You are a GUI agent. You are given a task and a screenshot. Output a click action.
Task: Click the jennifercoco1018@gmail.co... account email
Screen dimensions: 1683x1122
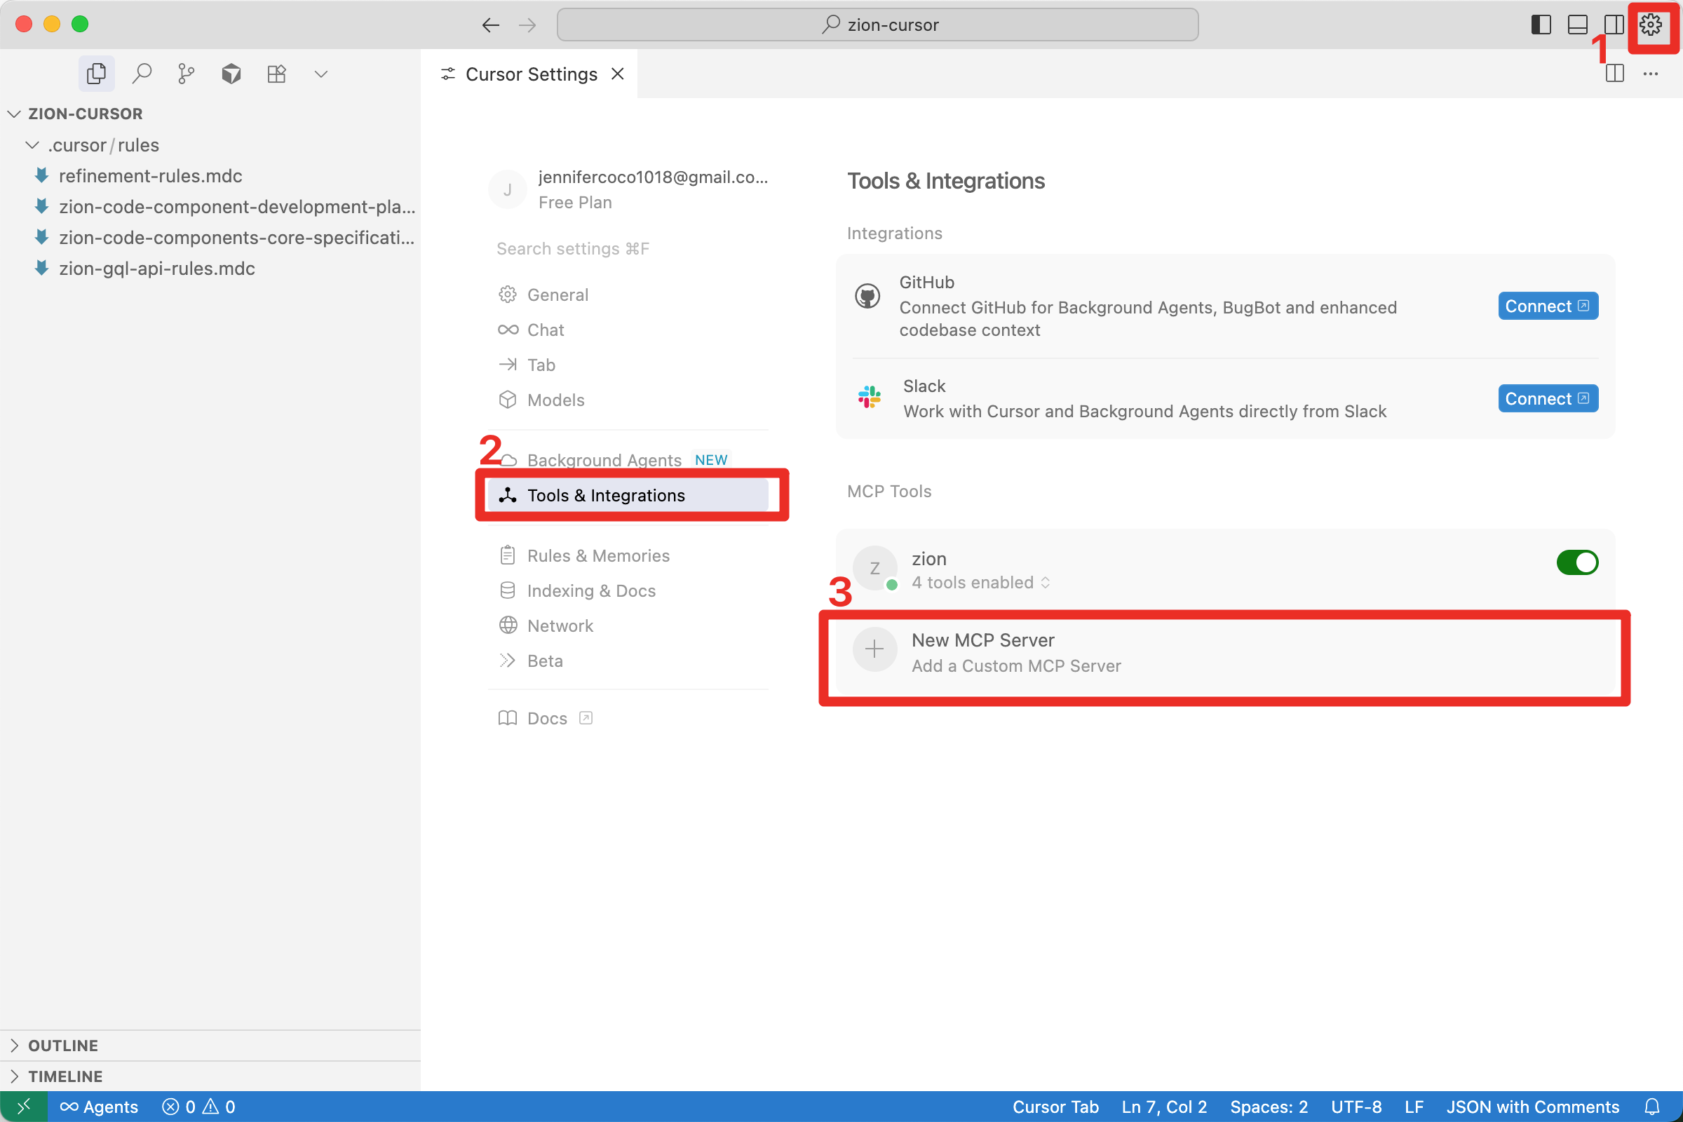click(653, 177)
